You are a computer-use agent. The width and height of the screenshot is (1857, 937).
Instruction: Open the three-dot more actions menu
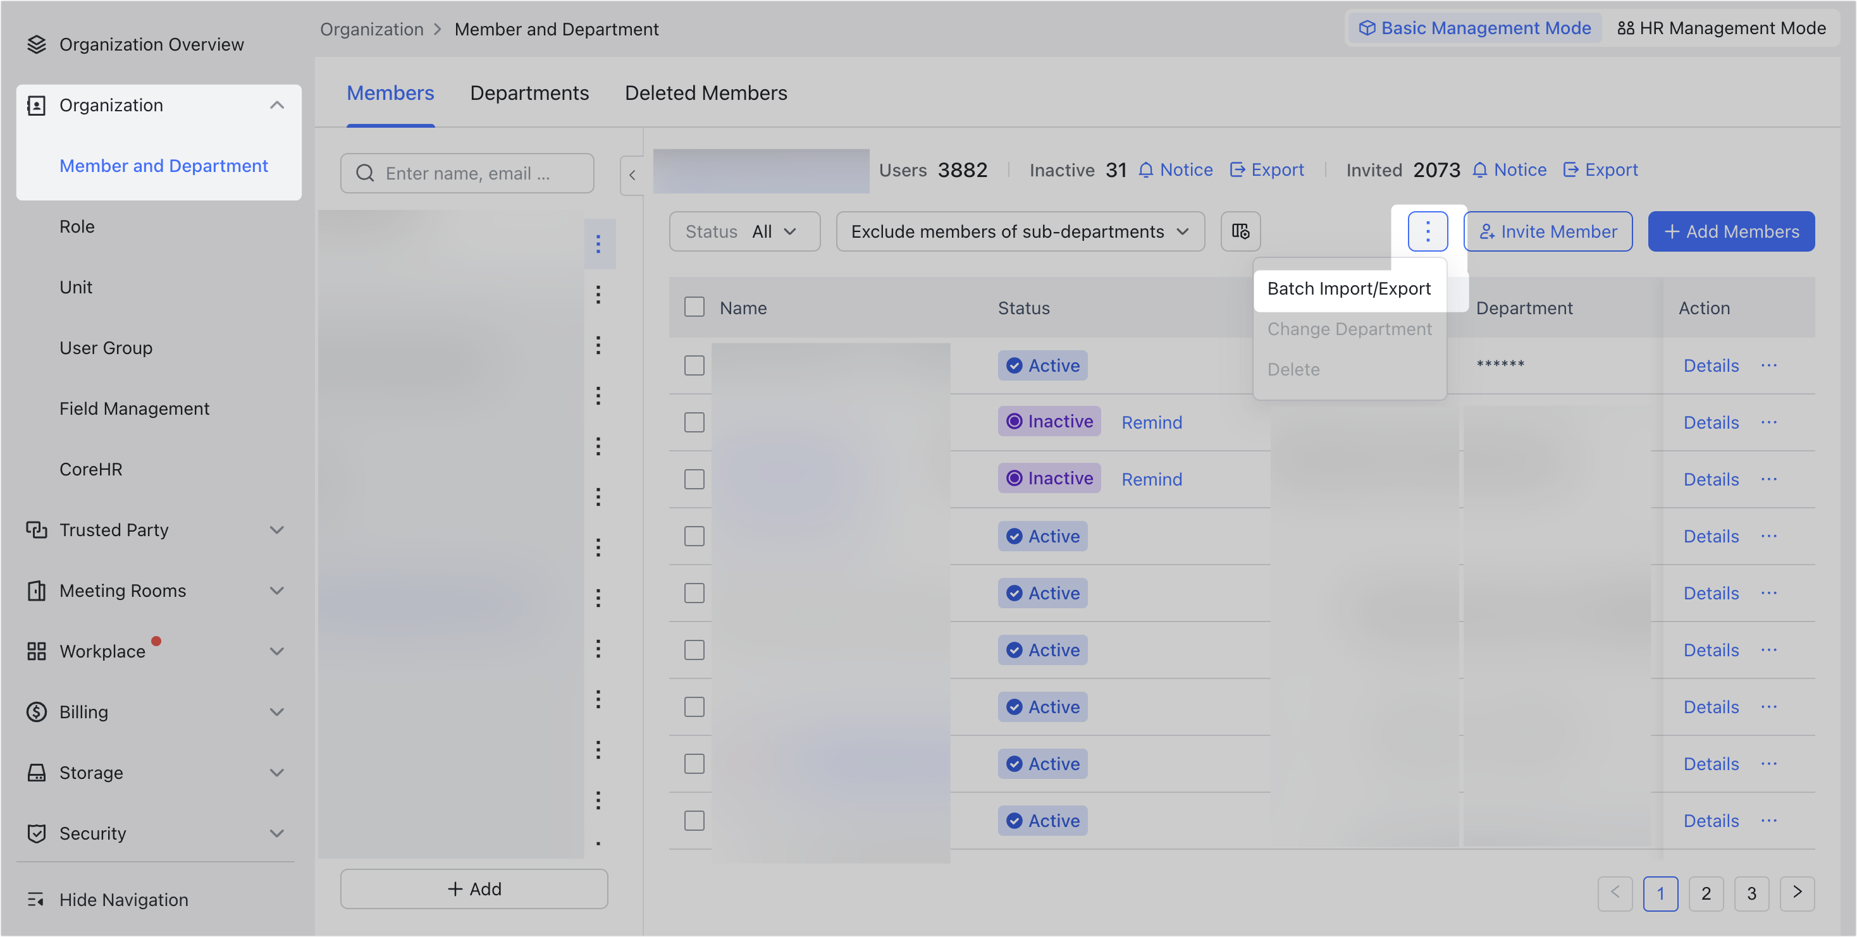1428,231
